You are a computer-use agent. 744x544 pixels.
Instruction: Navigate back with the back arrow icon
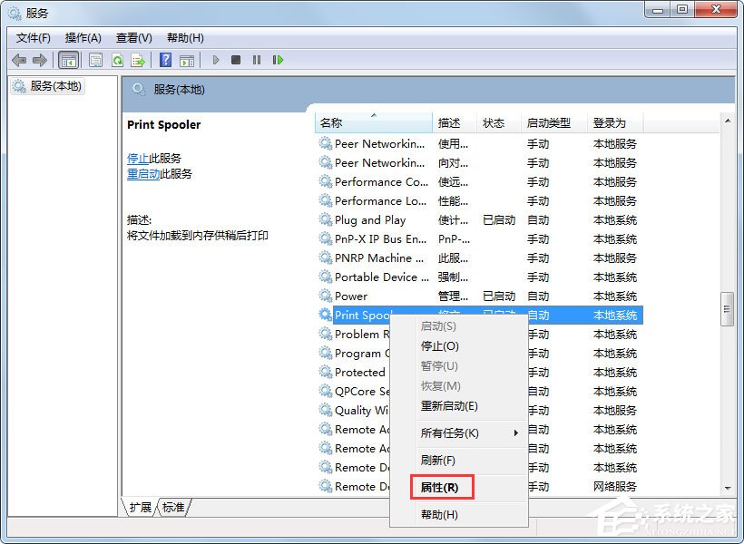coord(20,60)
